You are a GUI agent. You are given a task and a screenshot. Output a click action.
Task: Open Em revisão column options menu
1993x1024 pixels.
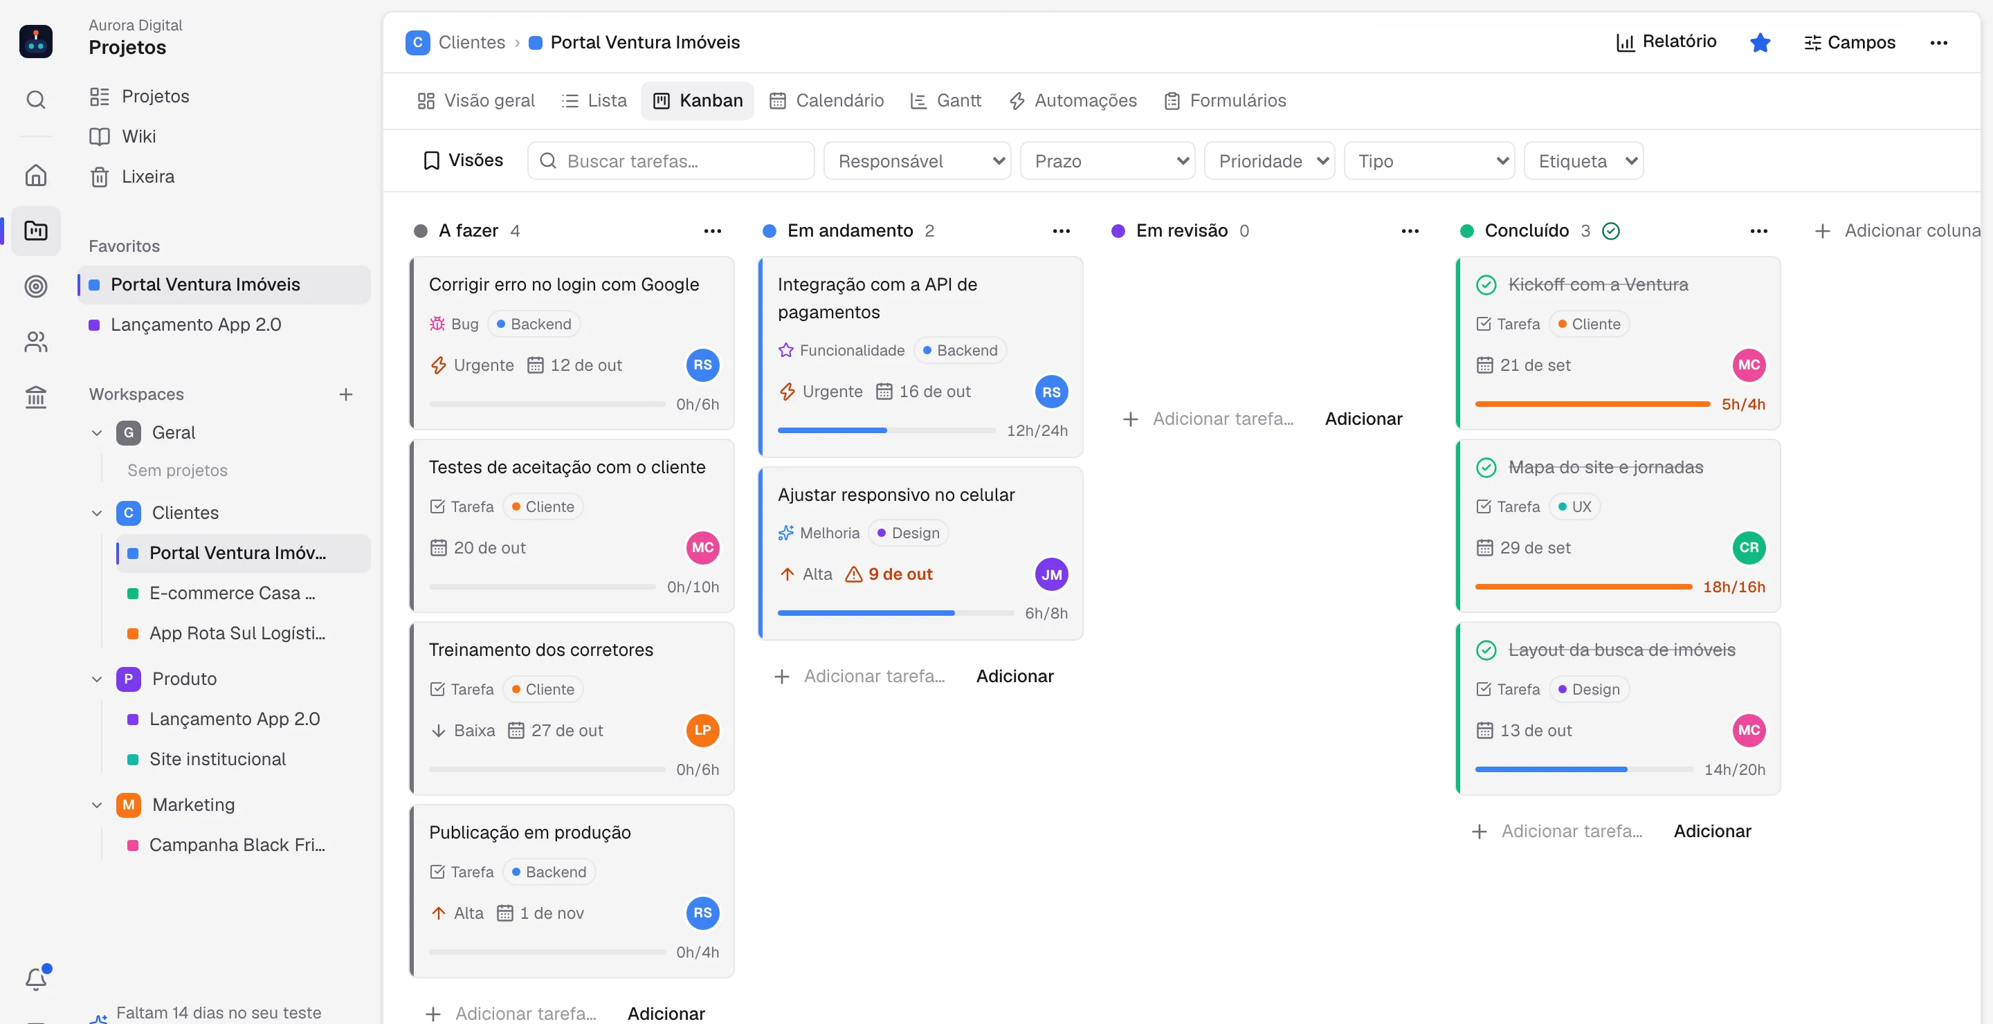click(1410, 230)
